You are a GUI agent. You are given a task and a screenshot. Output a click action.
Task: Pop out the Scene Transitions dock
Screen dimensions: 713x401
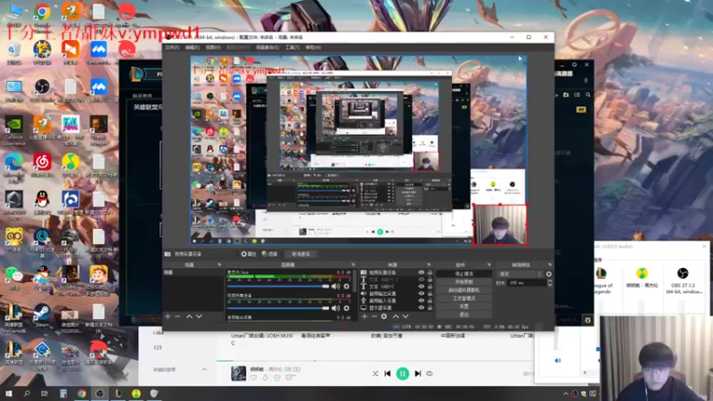pos(549,265)
